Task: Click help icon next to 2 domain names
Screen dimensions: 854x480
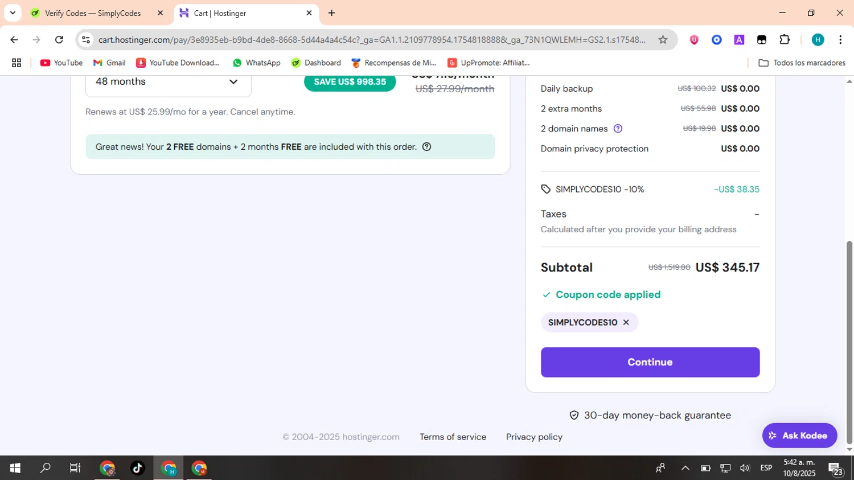Action: click(618, 129)
